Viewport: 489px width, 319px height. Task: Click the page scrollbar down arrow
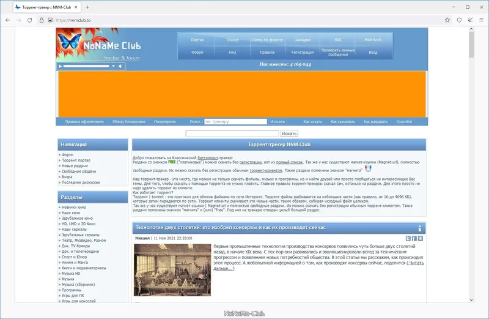pyautogui.click(x=471, y=299)
